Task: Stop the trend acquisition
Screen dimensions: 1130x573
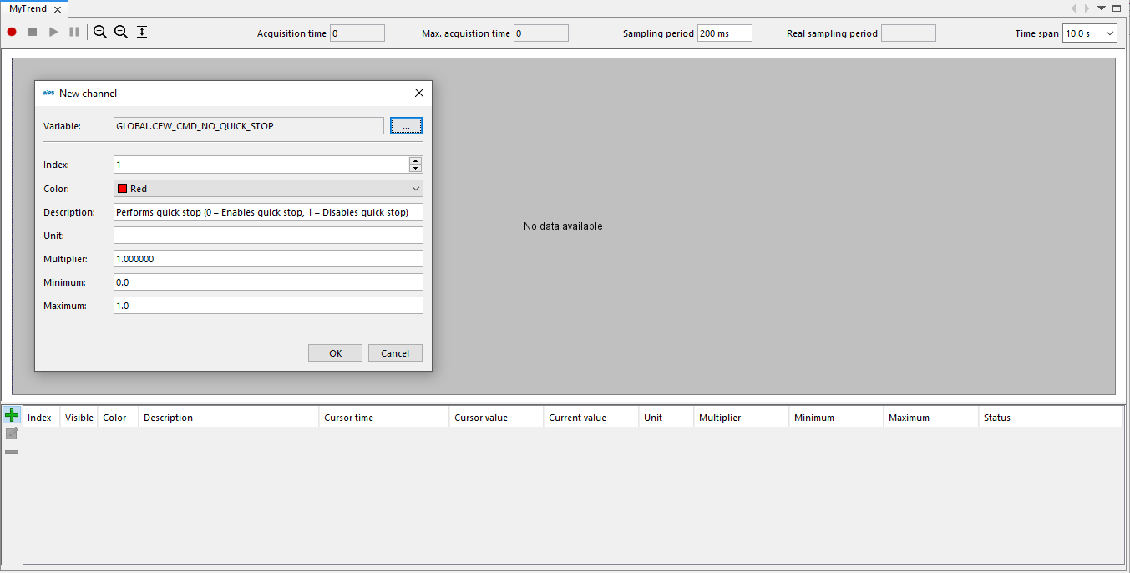Action: (x=32, y=32)
